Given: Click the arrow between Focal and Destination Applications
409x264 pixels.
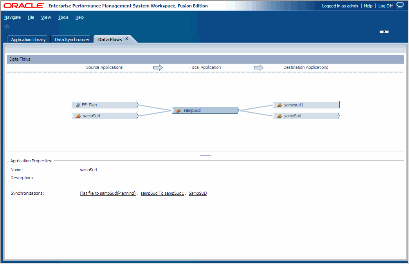Looking at the screenshot, I should pos(258,67).
